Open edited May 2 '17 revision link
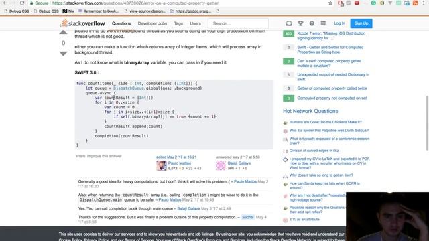 (x=176, y=157)
